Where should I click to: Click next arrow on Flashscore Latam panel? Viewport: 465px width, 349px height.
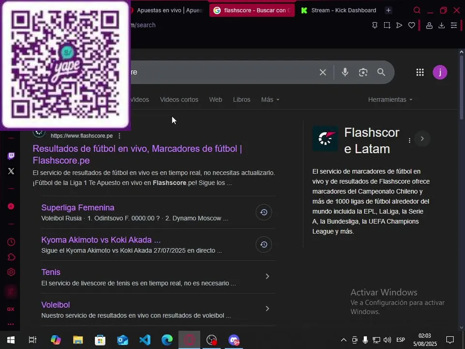[422, 139]
